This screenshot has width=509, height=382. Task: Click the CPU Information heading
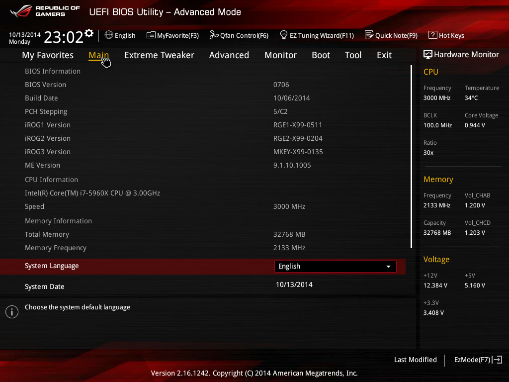point(51,180)
